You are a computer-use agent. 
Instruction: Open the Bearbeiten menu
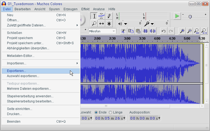click(23, 9)
